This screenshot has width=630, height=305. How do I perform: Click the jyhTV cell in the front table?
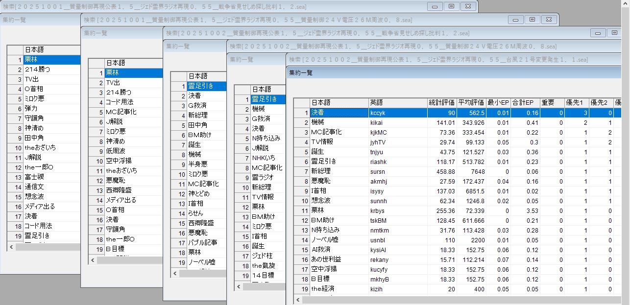(397, 142)
